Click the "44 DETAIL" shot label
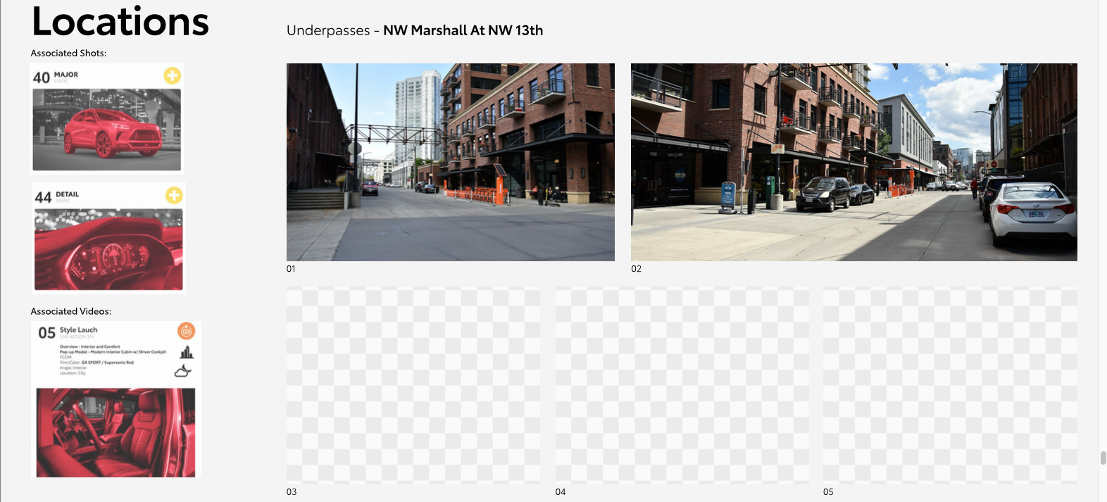 (58, 196)
